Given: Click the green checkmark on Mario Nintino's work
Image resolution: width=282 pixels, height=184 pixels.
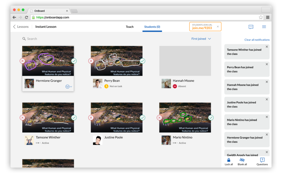Looking at the screenshot, I should coord(211,118).
